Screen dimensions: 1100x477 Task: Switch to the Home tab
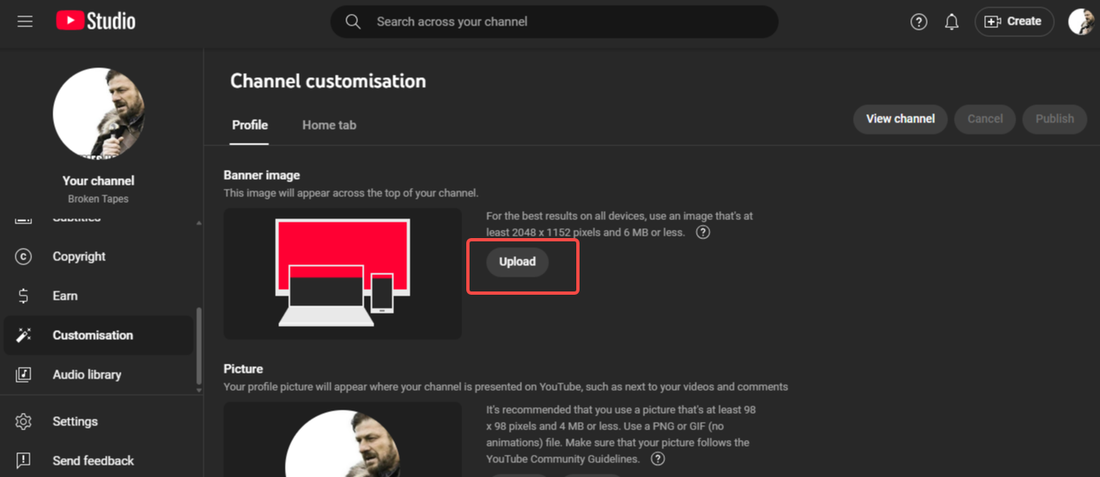[x=328, y=125]
